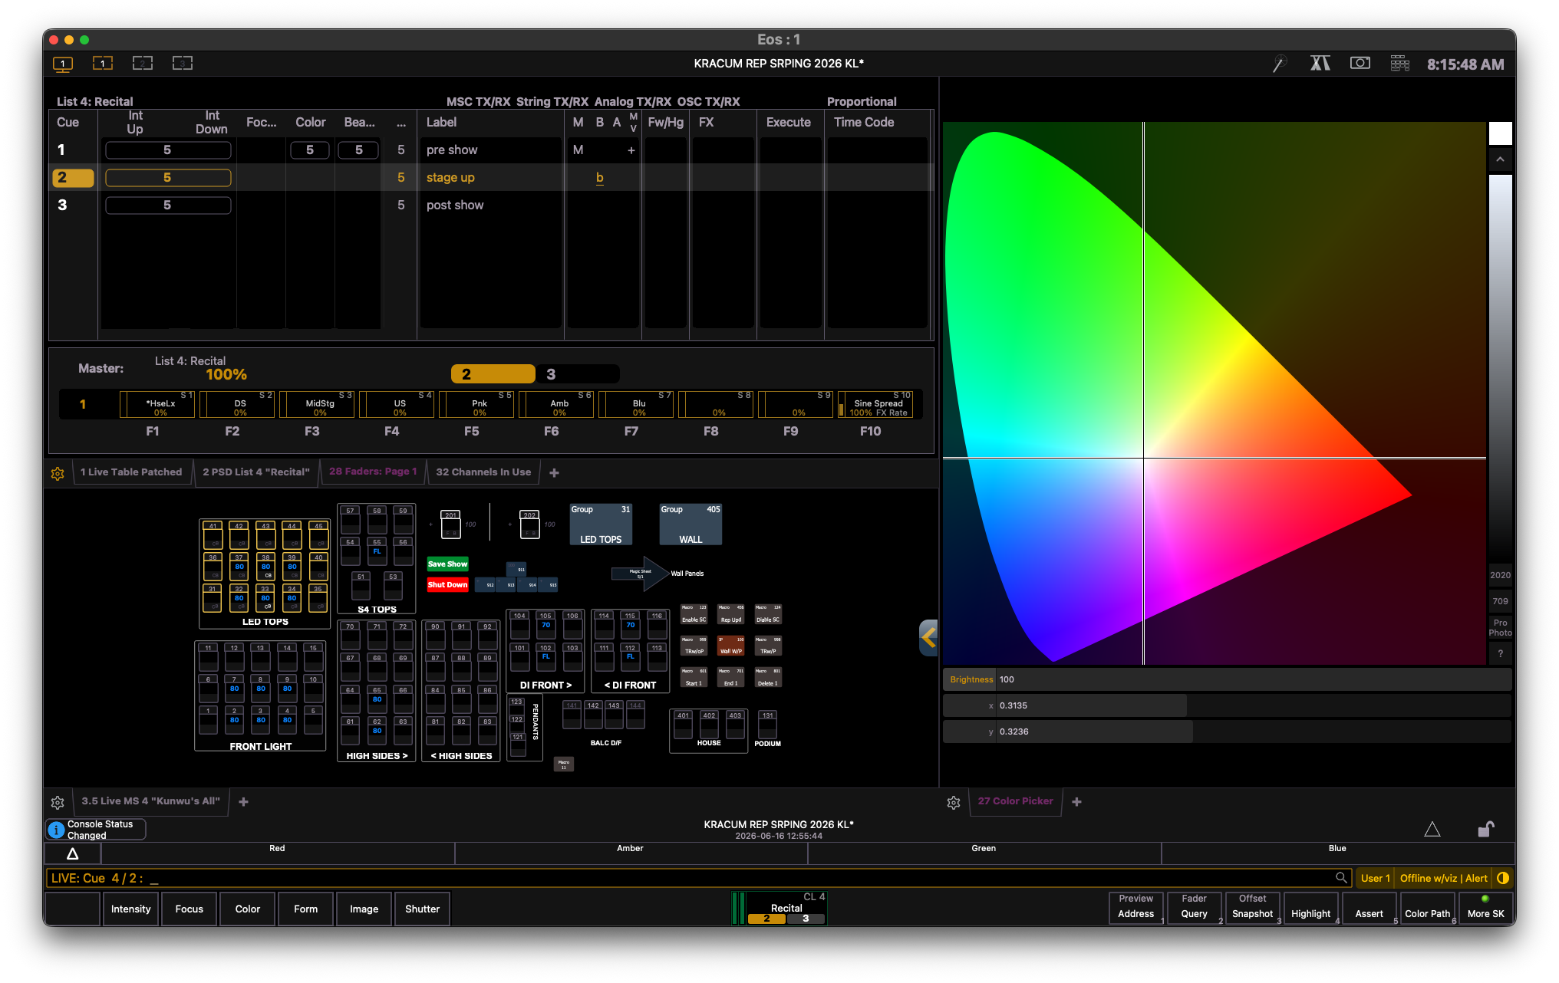1559x983 pixels.
Task: Click the Shutter softkey
Action: tap(422, 909)
